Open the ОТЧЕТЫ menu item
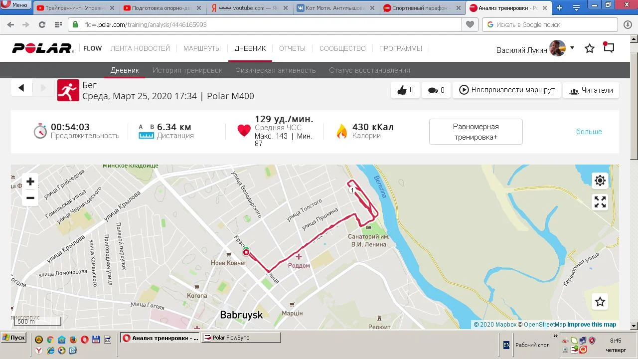 tap(292, 48)
